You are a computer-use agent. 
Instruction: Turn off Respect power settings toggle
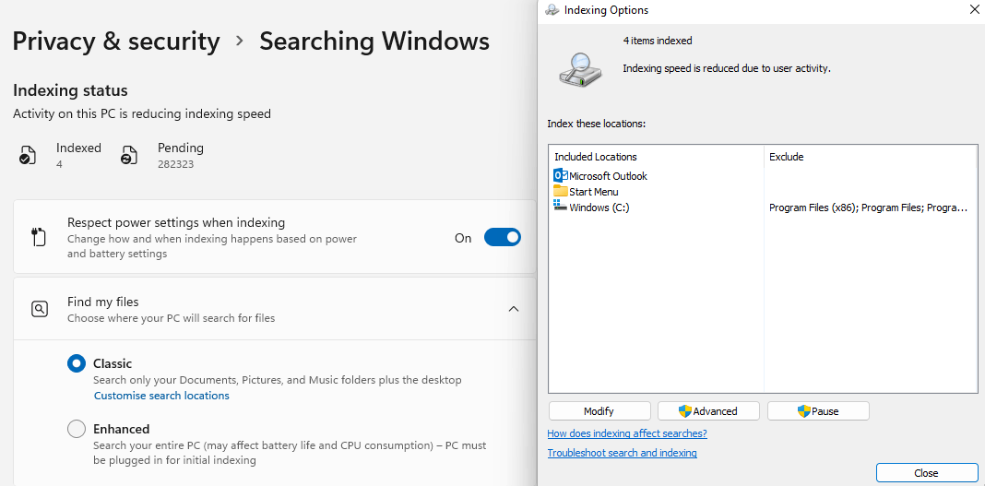click(x=502, y=237)
